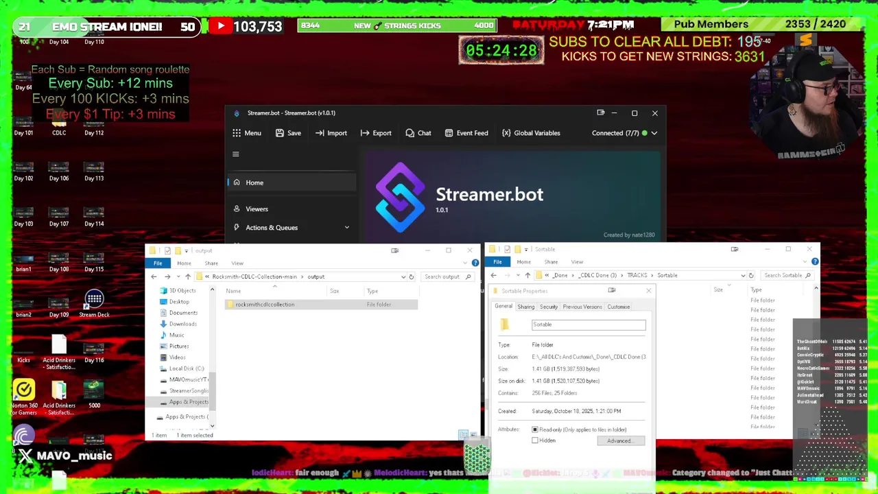This screenshot has height=494, width=878.
Task: Switch to Customise tab in Sortable Properties
Action: pyautogui.click(x=618, y=307)
